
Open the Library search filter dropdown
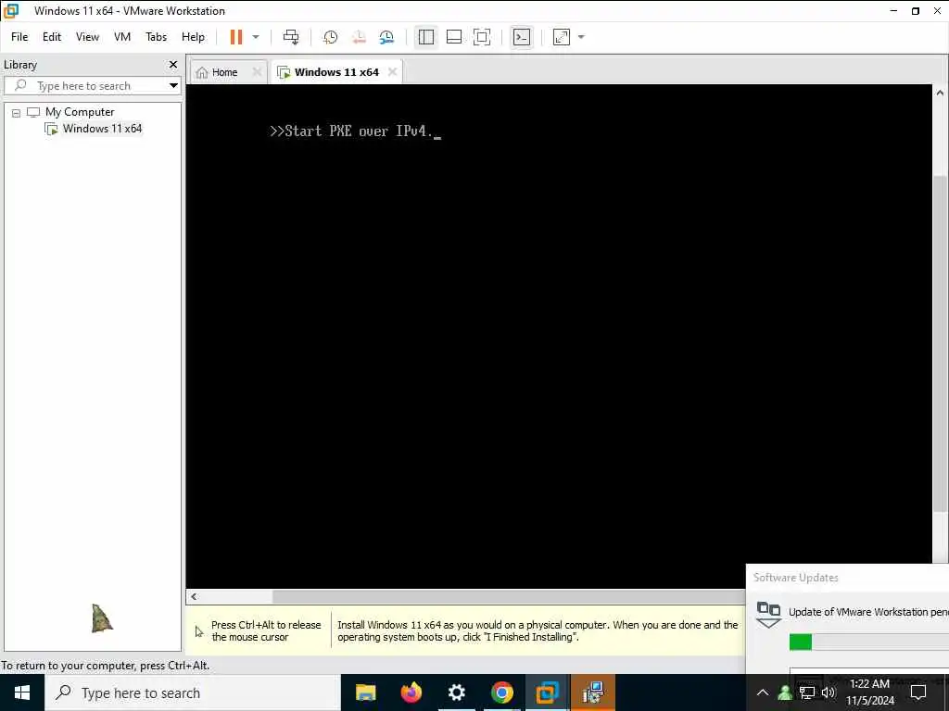(173, 86)
